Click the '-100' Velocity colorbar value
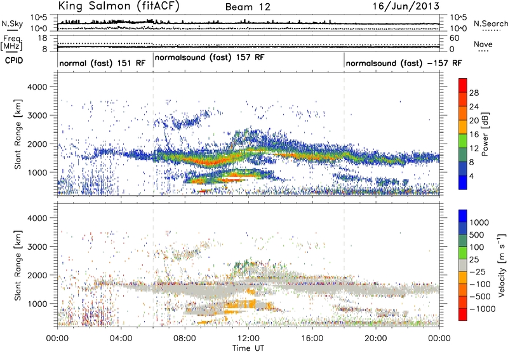 (x=479, y=284)
